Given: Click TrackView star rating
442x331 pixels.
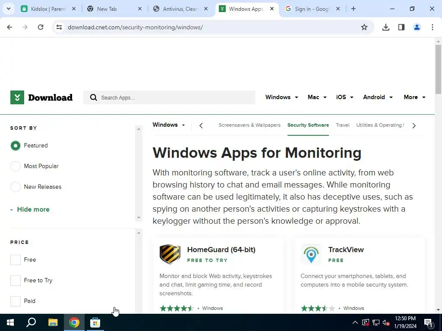Looking at the screenshot, I should [318, 308].
